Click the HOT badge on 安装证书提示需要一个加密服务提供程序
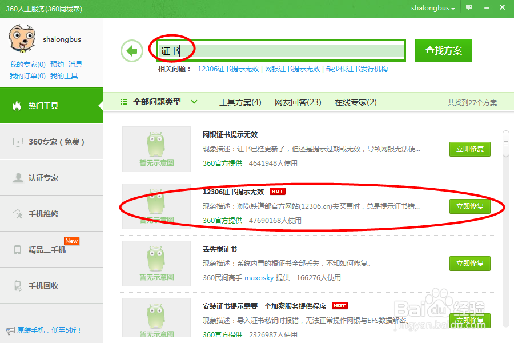The width and height of the screenshot is (514, 343). 340,306
